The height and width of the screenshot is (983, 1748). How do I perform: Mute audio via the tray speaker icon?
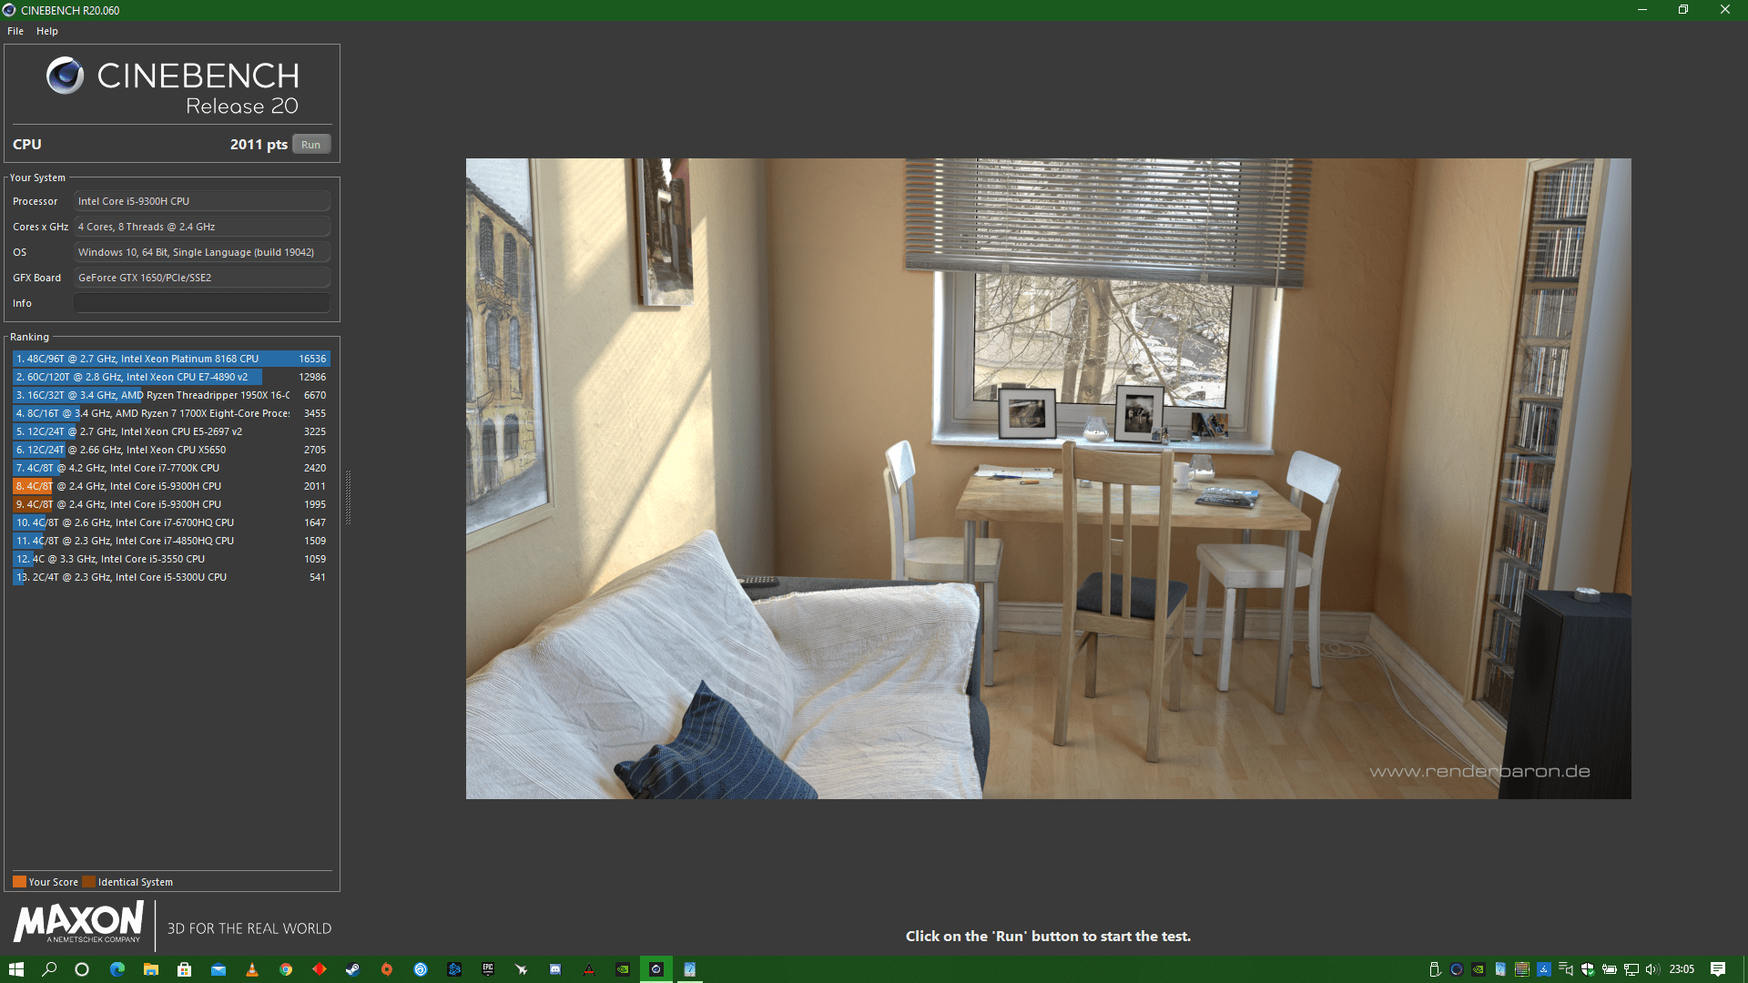coord(1652,970)
